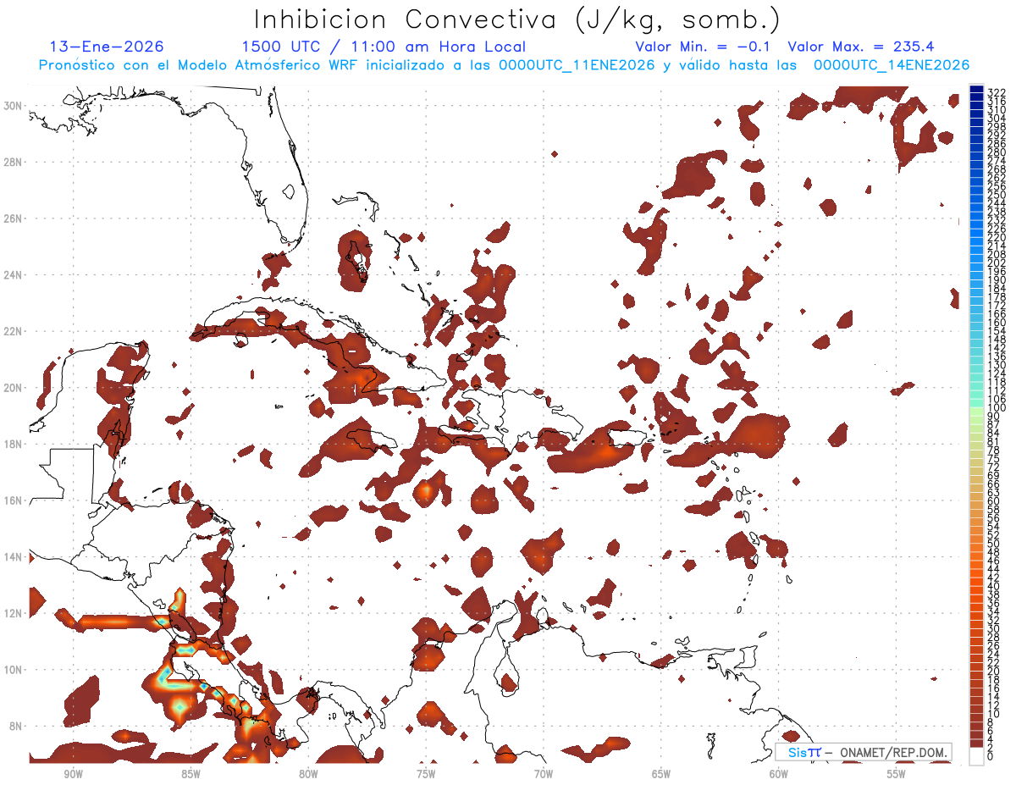Click the colorbar label '30'
Viewport: 1016px width, 785px height.
(x=993, y=628)
